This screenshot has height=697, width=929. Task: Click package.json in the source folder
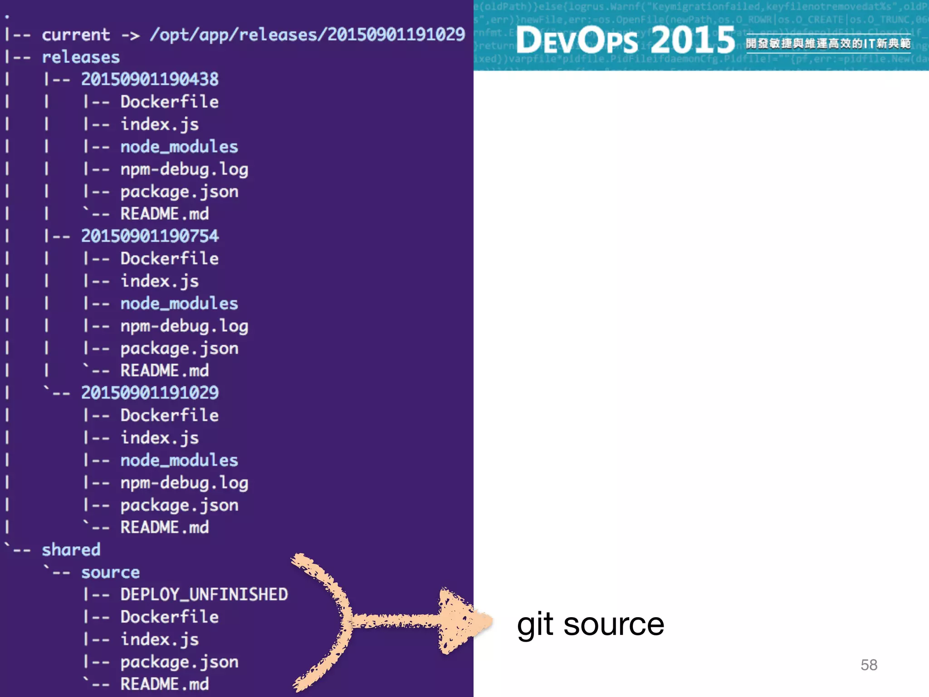179,662
